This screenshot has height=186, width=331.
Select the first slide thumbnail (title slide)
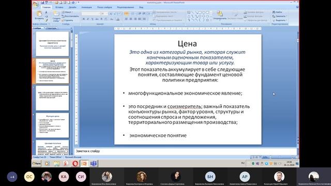click(52, 43)
